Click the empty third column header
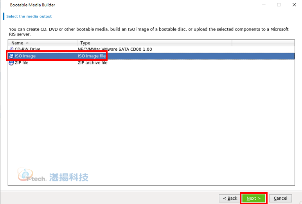The image size is (302, 204). (263, 43)
